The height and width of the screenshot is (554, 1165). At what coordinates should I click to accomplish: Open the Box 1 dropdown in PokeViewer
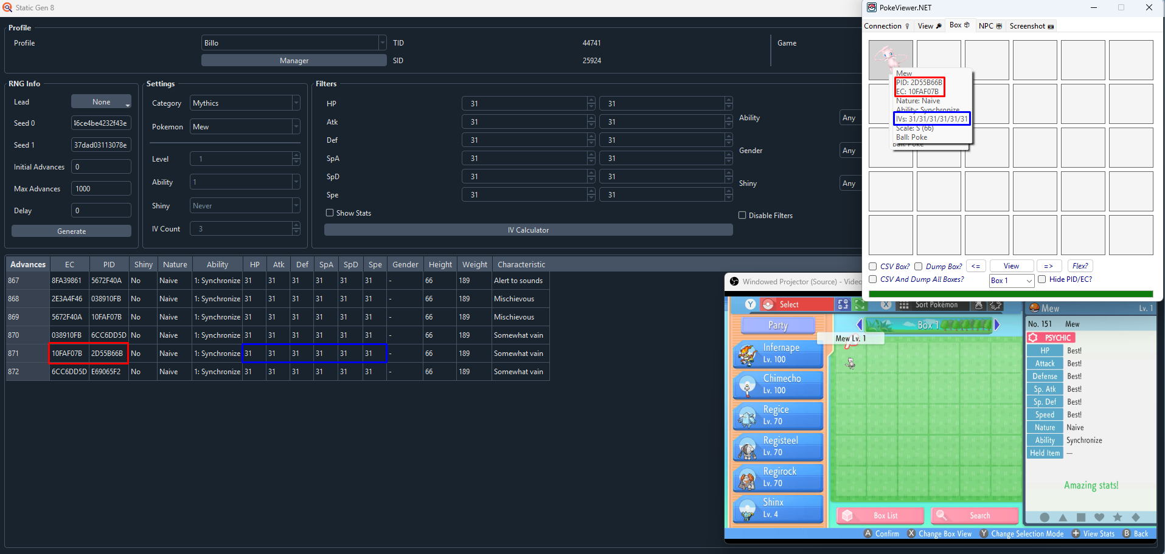click(x=1011, y=281)
